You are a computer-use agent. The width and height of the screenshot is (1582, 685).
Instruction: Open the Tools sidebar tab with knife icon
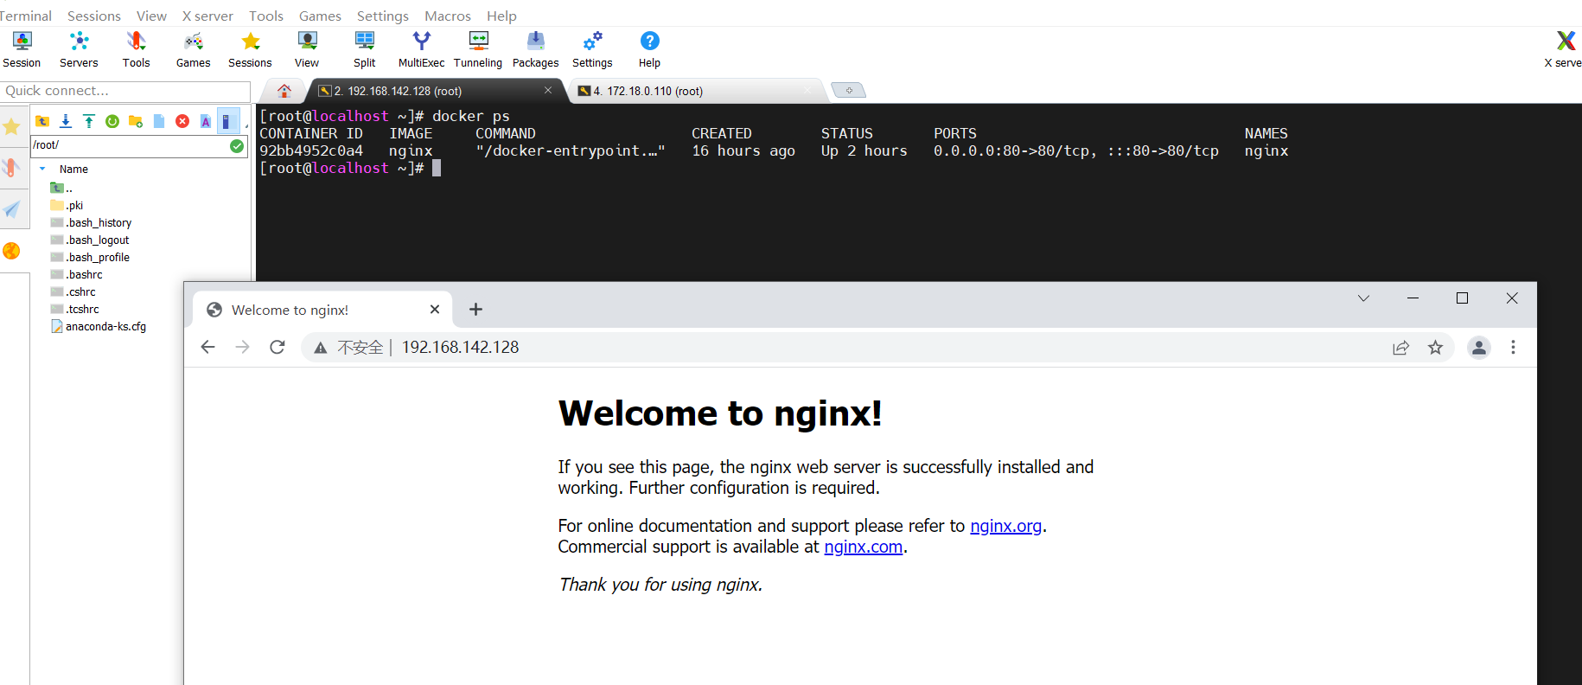pos(11,168)
